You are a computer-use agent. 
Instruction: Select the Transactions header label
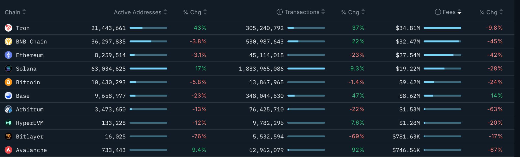tap(302, 12)
